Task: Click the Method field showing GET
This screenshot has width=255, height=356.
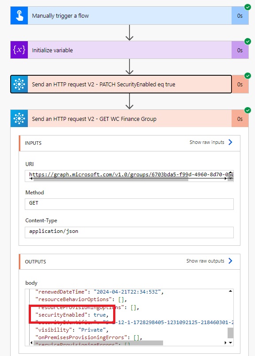Action: [x=129, y=204]
